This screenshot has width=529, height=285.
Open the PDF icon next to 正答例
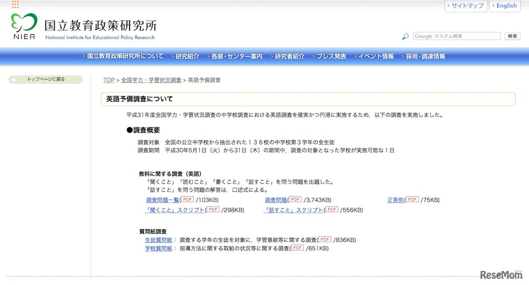click(412, 200)
